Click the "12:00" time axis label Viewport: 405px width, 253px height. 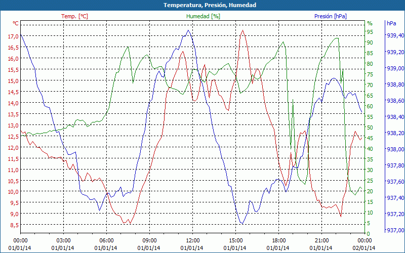[x=192, y=241]
